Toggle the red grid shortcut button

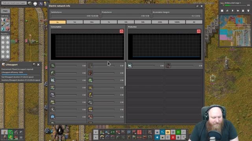173,137
